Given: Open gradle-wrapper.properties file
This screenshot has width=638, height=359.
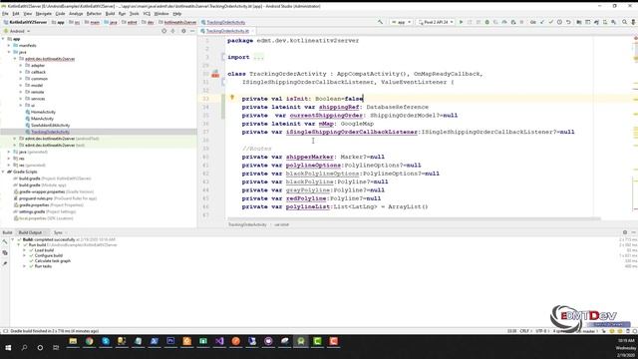Looking at the screenshot, I should (42, 191).
